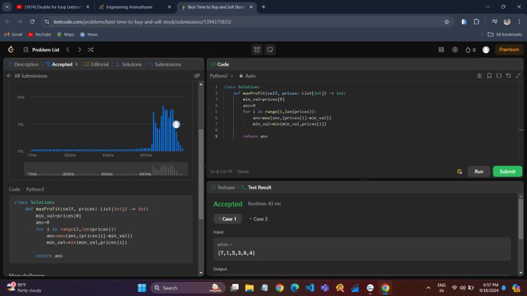Open the timer alarm clock icon
Screen dimensions: 527x296
(x=257, y=49)
